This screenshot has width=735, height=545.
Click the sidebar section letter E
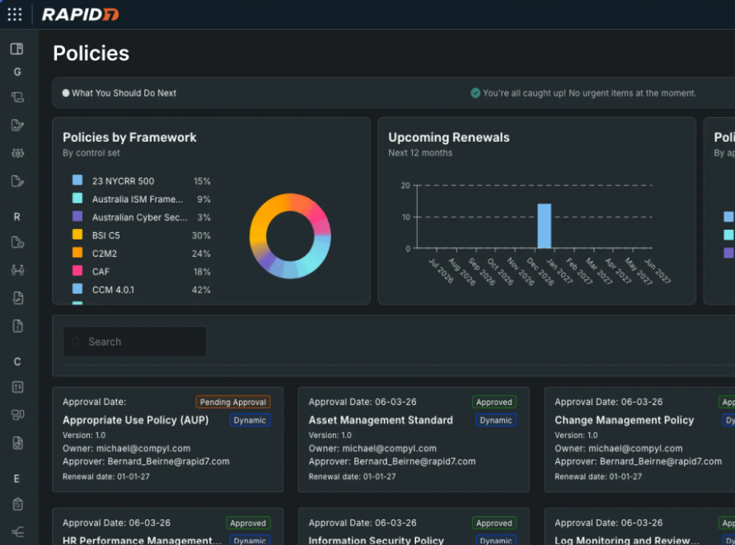coord(16,478)
